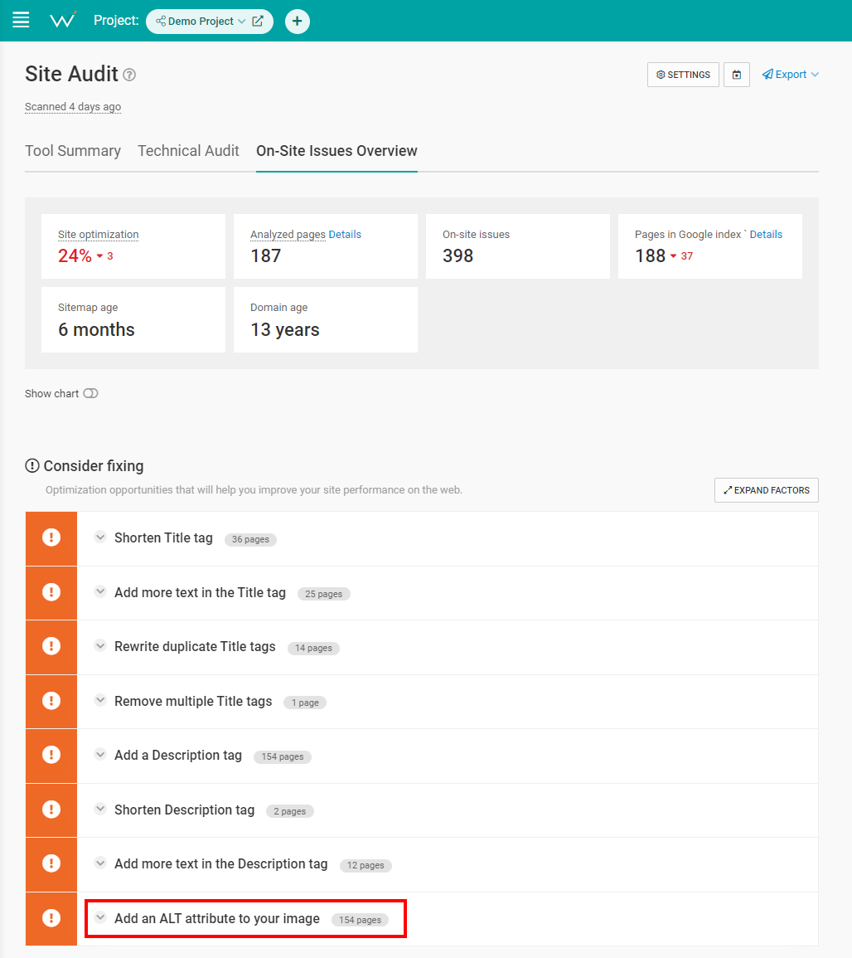Expand the Shorten Description tag chevron
The width and height of the screenshot is (852, 958).
101,809
